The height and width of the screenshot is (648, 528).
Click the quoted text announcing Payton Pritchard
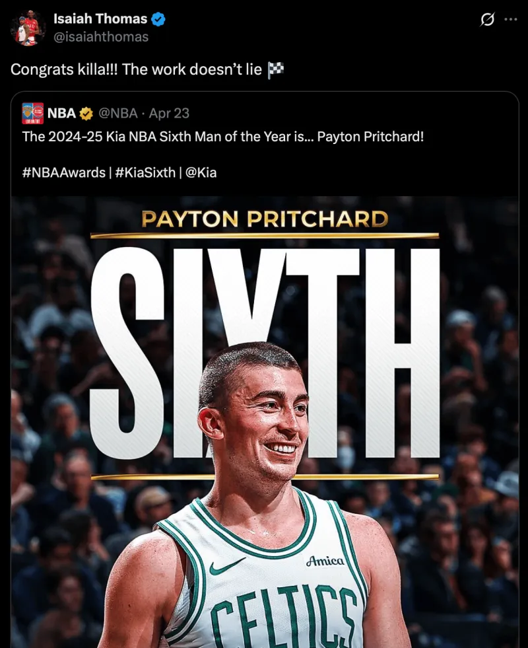click(223, 136)
